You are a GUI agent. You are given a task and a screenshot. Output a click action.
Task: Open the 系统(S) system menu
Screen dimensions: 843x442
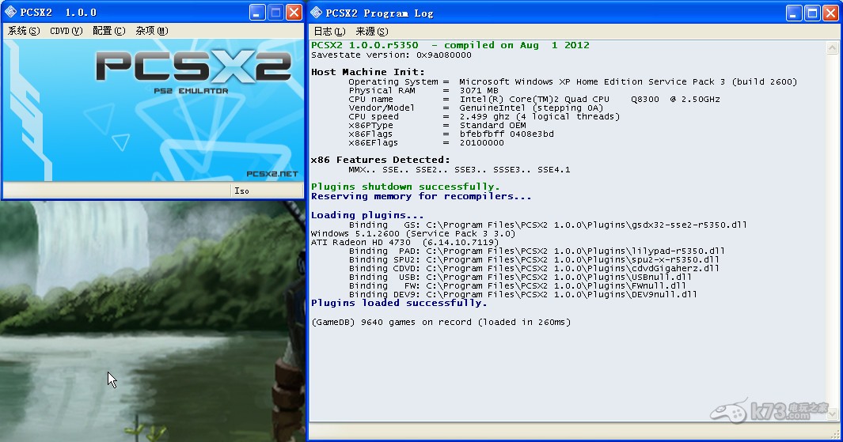[23, 31]
